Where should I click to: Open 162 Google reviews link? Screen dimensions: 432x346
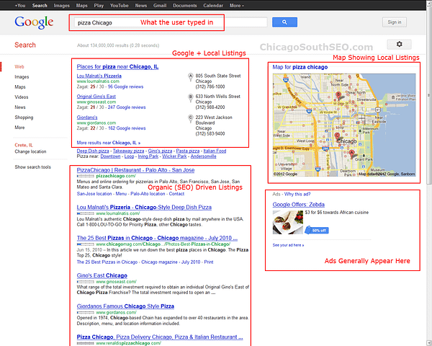[127, 128]
